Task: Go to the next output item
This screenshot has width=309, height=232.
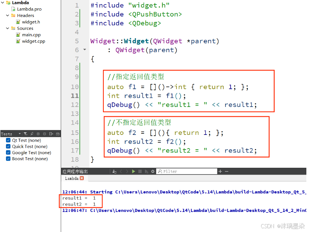Action: click(x=127, y=172)
